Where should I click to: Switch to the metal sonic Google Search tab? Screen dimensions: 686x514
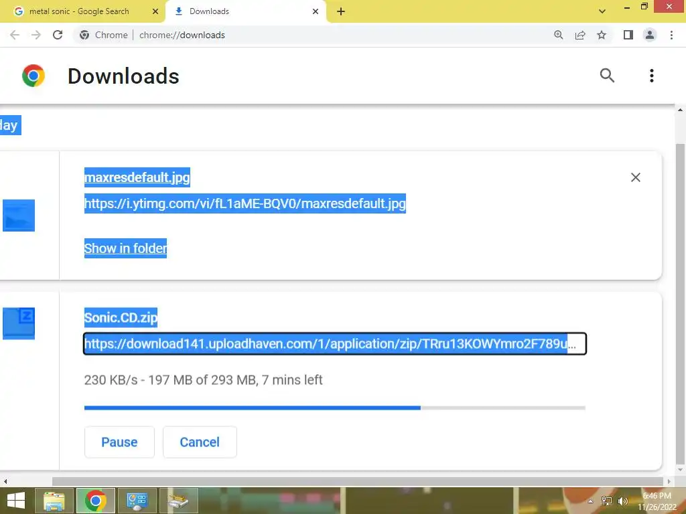(79, 11)
